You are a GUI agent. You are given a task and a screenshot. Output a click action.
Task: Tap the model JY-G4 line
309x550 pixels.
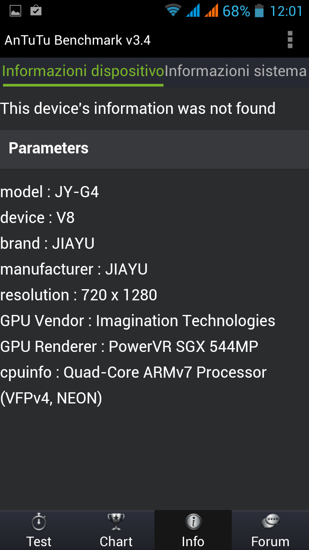click(50, 192)
